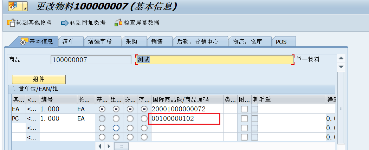Click the PC unit cell in second row
Viewport: 369px width, 150px height.
pos(19,118)
